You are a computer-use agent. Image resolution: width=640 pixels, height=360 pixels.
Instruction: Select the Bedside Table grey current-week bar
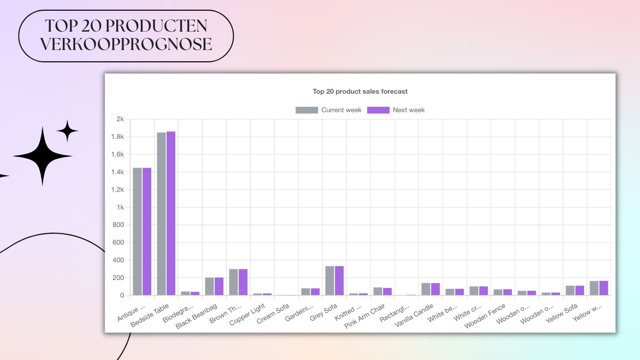point(161,214)
